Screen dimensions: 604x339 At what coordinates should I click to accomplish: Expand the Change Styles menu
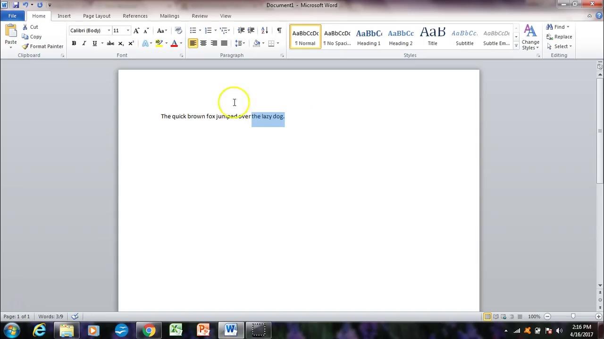530,38
